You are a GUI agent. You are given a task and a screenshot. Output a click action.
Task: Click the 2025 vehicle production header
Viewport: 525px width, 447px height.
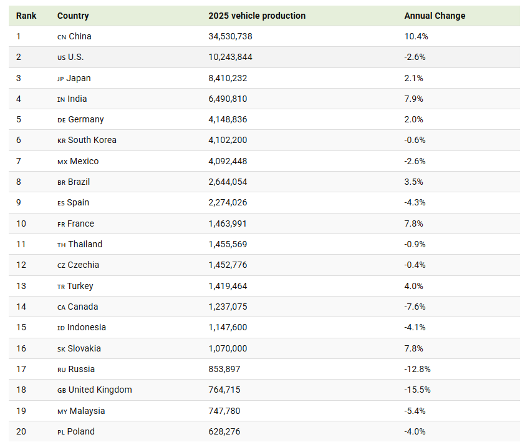[x=257, y=16]
